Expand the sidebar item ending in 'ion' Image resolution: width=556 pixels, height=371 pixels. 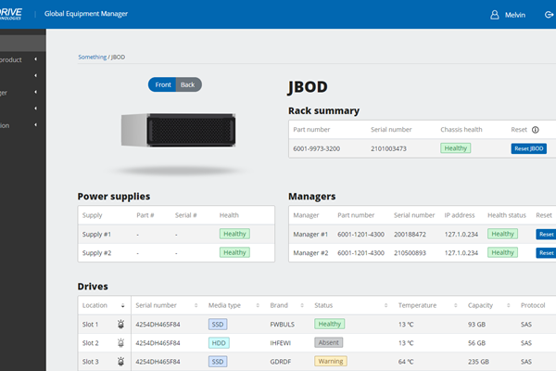(35, 125)
